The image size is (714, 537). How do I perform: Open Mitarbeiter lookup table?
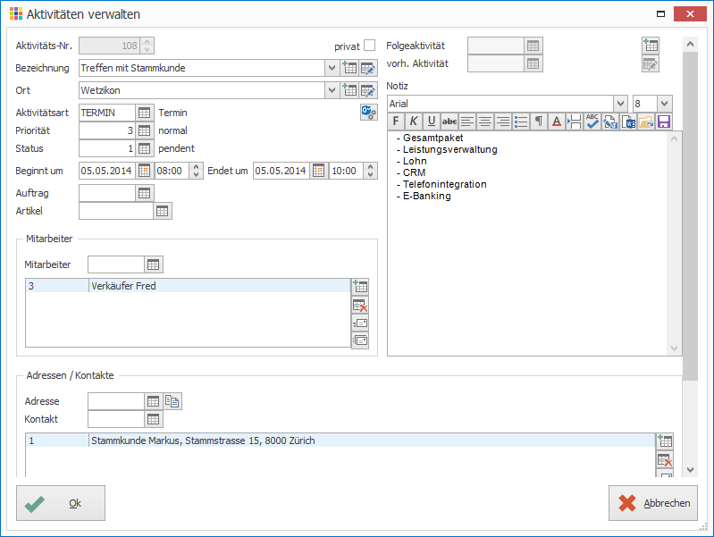point(154,264)
